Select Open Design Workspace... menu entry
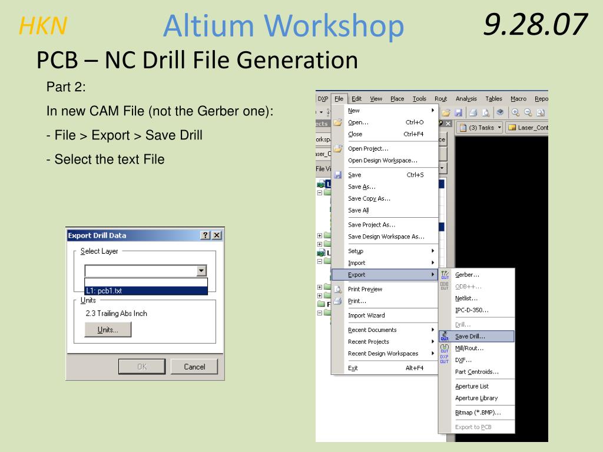 (385, 161)
